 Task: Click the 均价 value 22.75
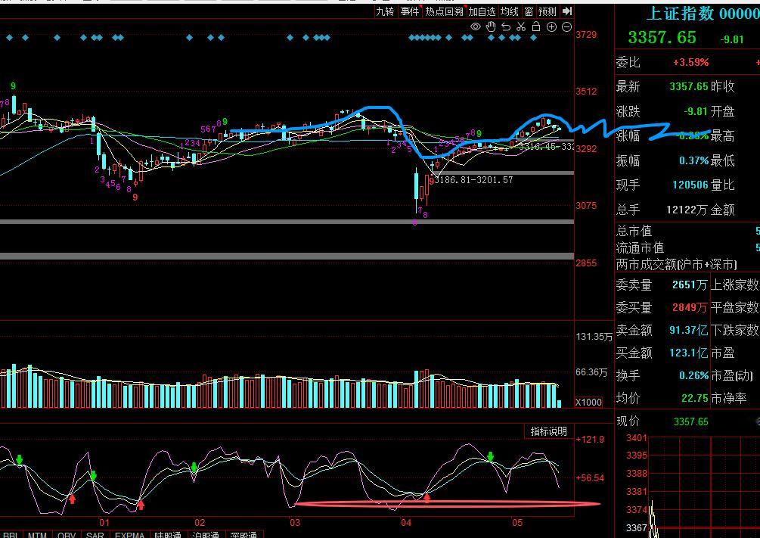tap(694, 398)
